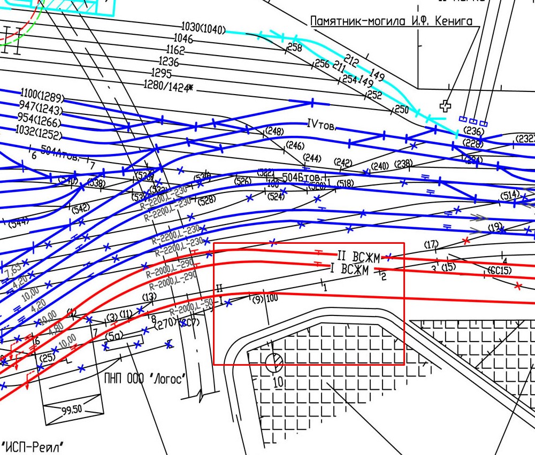
Task: Select the Памятник-могила И.Ф. Кенига label
Action: [x=392, y=21]
